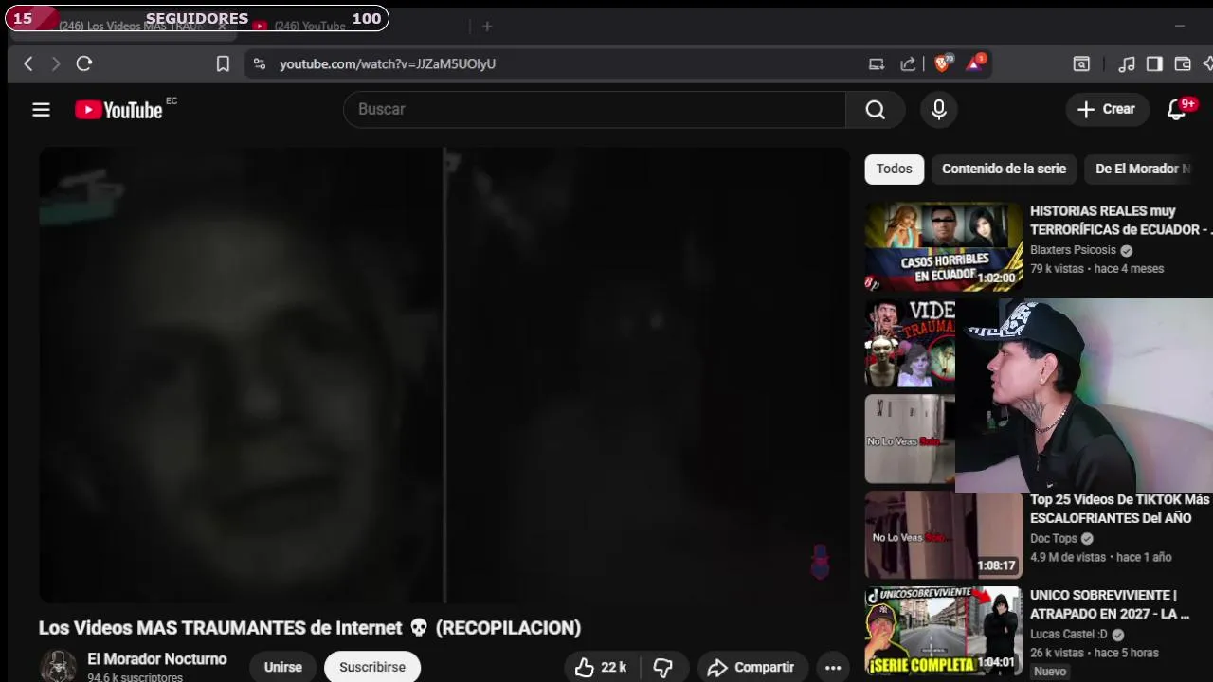
Task: Open the Brave Shields lion icon
Action: coord(943,63)
